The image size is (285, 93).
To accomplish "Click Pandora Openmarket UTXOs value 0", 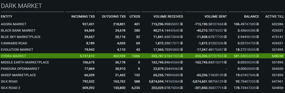I will tap(139, 69).
